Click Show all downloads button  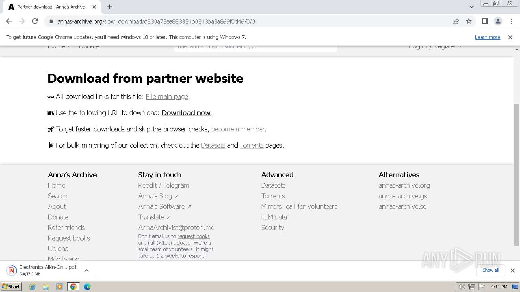click(491, 270)
